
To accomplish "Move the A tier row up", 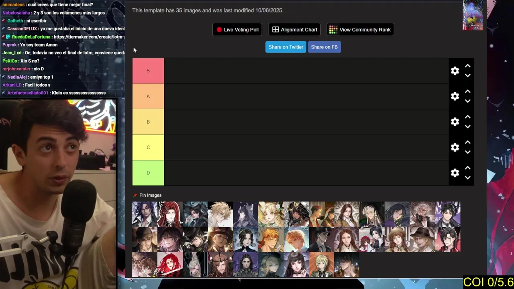I will coord(467,92).
